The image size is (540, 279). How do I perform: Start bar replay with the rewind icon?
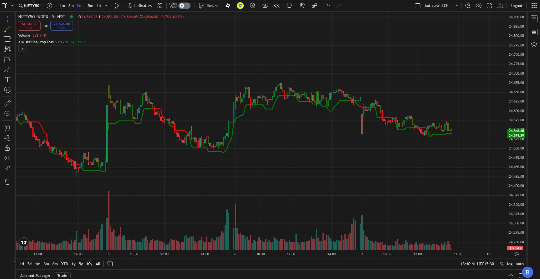(277, 6)
